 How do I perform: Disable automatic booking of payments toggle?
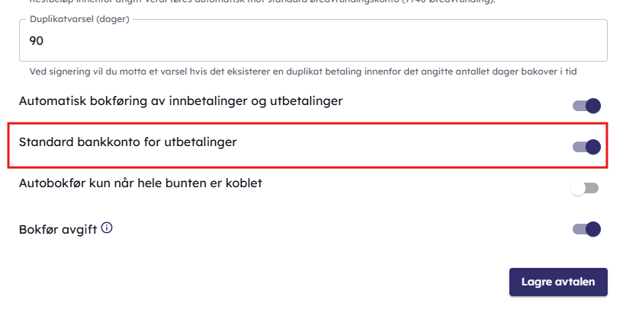point(587,106)
